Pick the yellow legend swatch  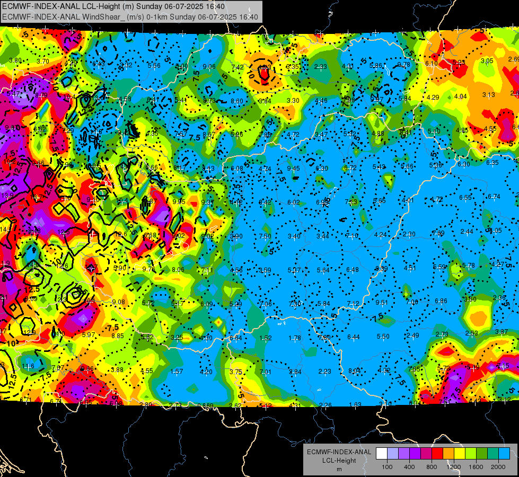point(460,454)
